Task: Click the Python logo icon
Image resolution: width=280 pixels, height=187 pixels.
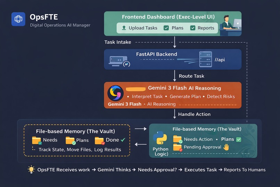Action: pos(160,138)
